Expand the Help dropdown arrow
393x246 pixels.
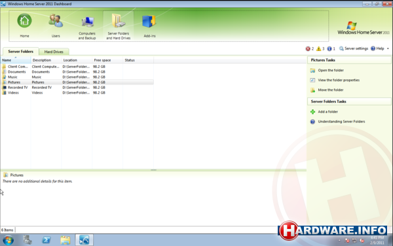tap(388, 48)
